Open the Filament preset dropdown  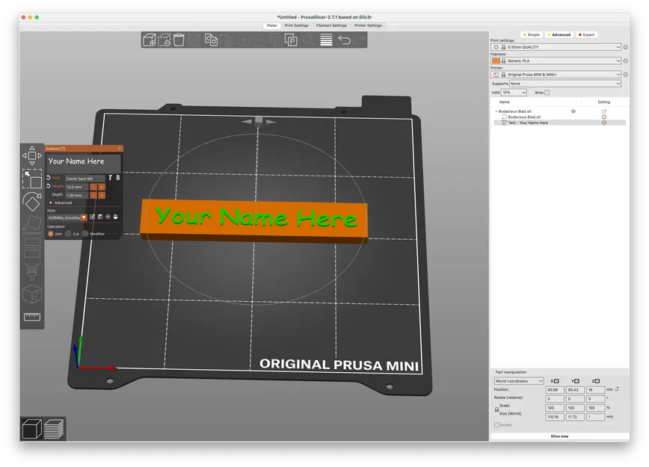pyautogui.click(x=556, y=61)
